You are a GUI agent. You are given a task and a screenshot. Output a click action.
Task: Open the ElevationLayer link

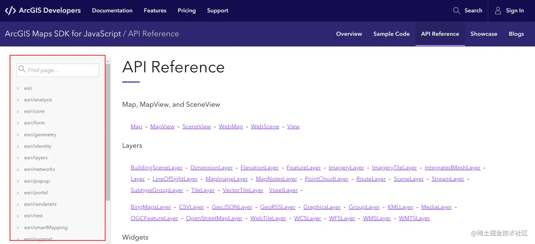(260, 168)
